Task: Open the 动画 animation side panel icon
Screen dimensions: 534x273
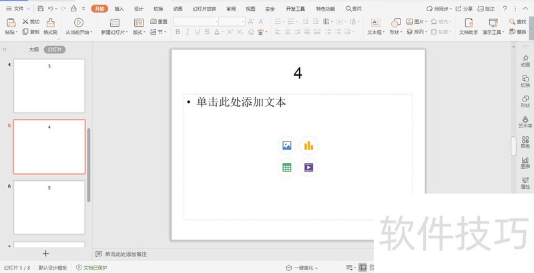Action: pyautogui.click(x=525, y=61)
